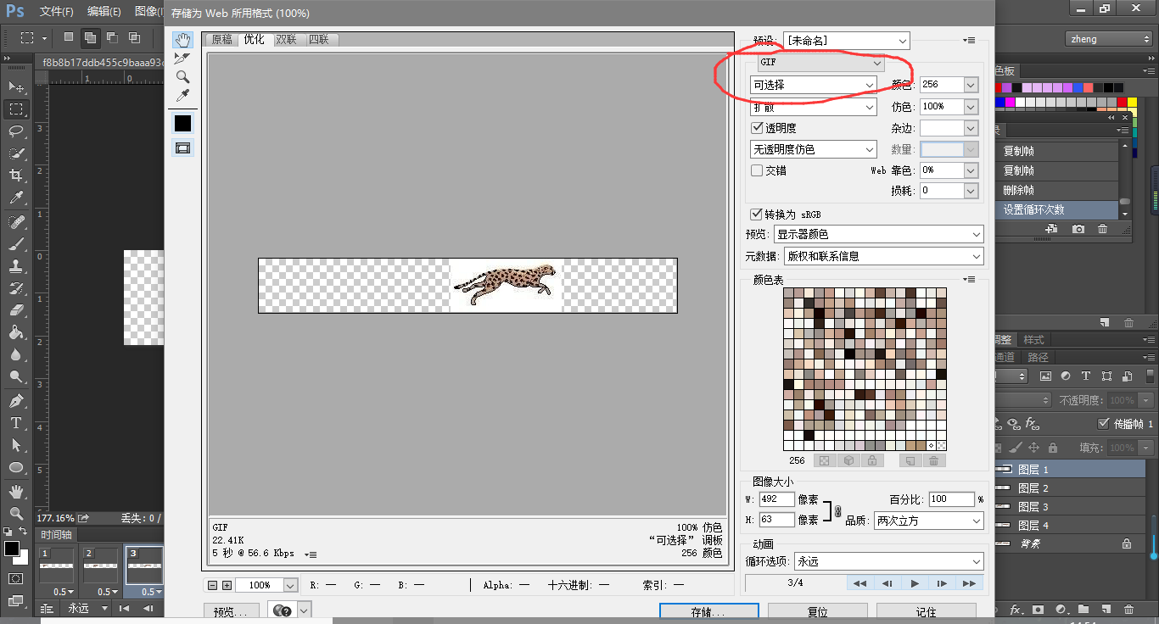
Task: Switch to the 双联 tab
Action: [287, 39]
